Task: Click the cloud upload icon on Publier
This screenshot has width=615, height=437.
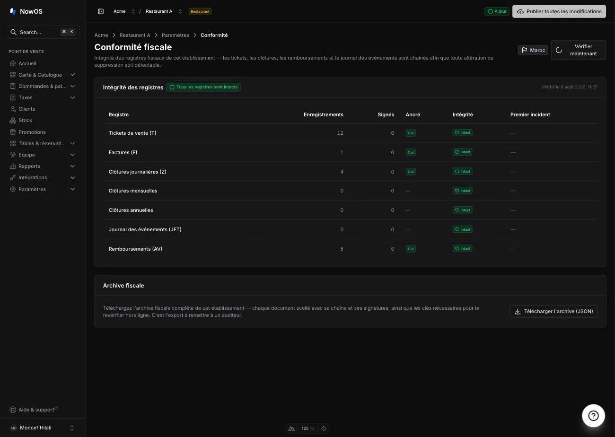Action: point(520,11)
